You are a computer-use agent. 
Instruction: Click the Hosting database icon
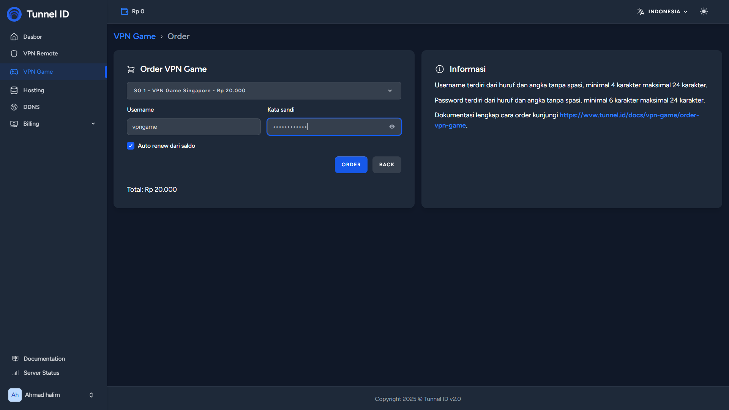pos(14,90)
